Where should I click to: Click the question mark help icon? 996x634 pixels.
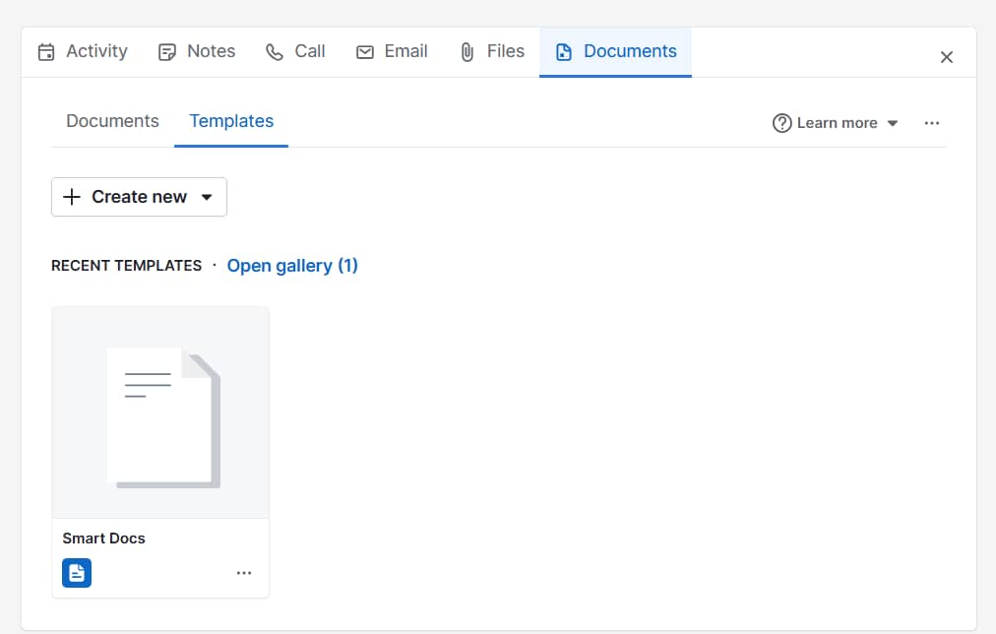782,123
